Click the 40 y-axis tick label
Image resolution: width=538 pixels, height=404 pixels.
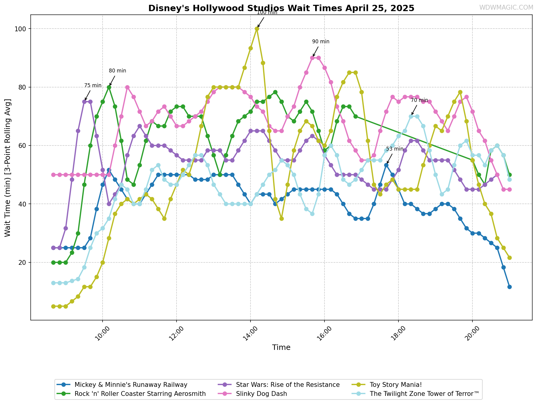click(x=23, y=204)
